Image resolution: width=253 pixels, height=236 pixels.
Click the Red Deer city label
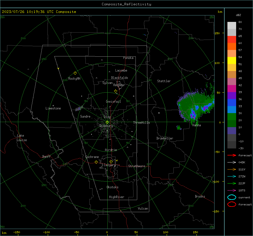tap(119, 85)
